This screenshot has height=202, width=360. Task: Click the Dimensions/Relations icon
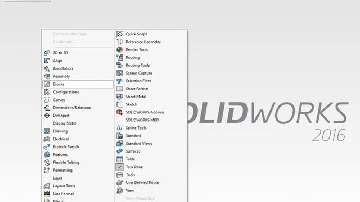point(47,108)
